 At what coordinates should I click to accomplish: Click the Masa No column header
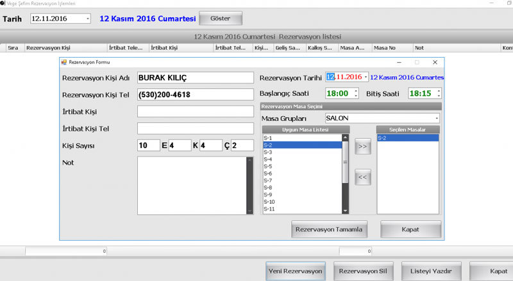(393, 48)
